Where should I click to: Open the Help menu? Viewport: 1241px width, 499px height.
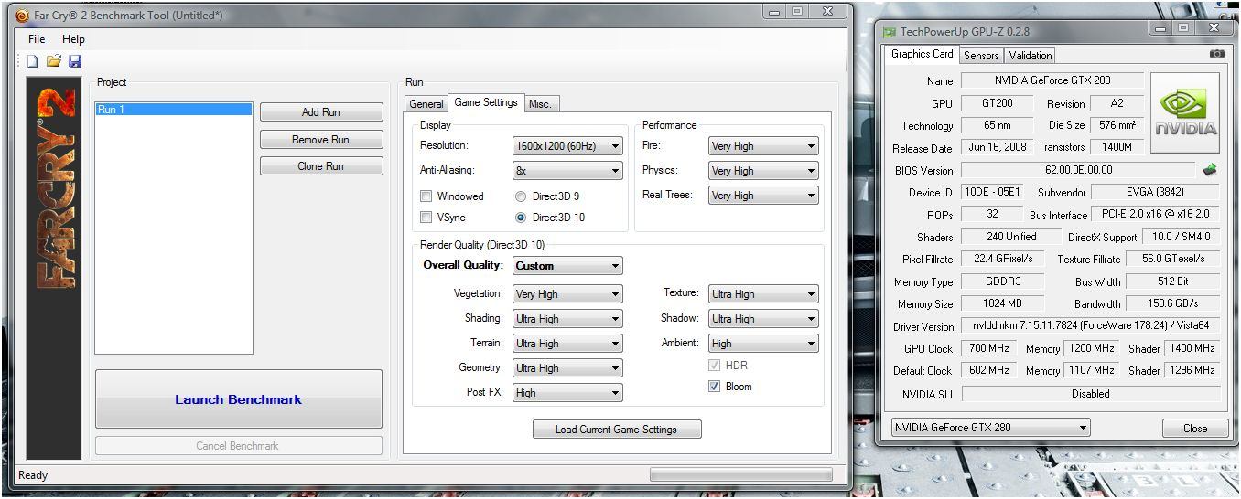(73, 39)
